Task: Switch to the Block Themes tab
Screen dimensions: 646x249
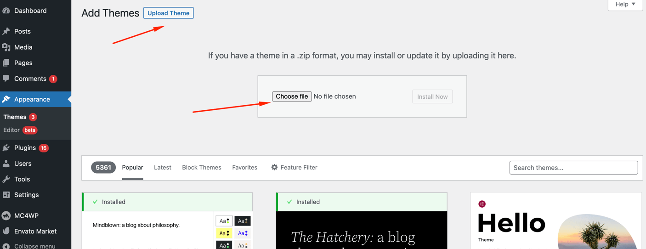Action: (202, 167)
